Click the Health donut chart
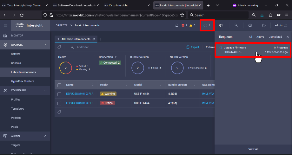The height and width of the screenshot is (155, 292). pyautogui.click(x=66, y=68)
